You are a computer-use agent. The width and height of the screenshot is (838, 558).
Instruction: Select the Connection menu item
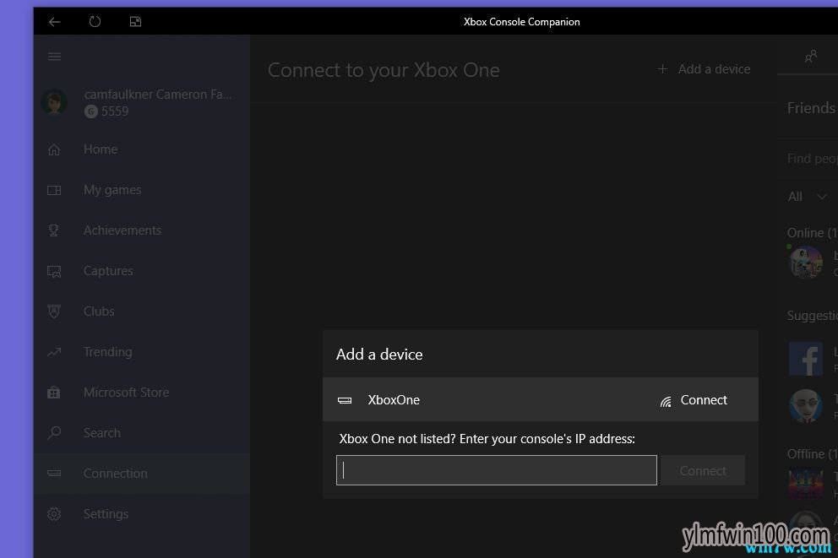pyautogui.click(x=142, y=474)
